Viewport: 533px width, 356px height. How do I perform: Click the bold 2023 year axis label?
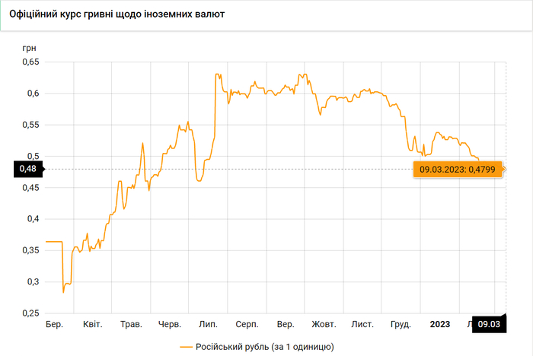(x=439, y=325)
